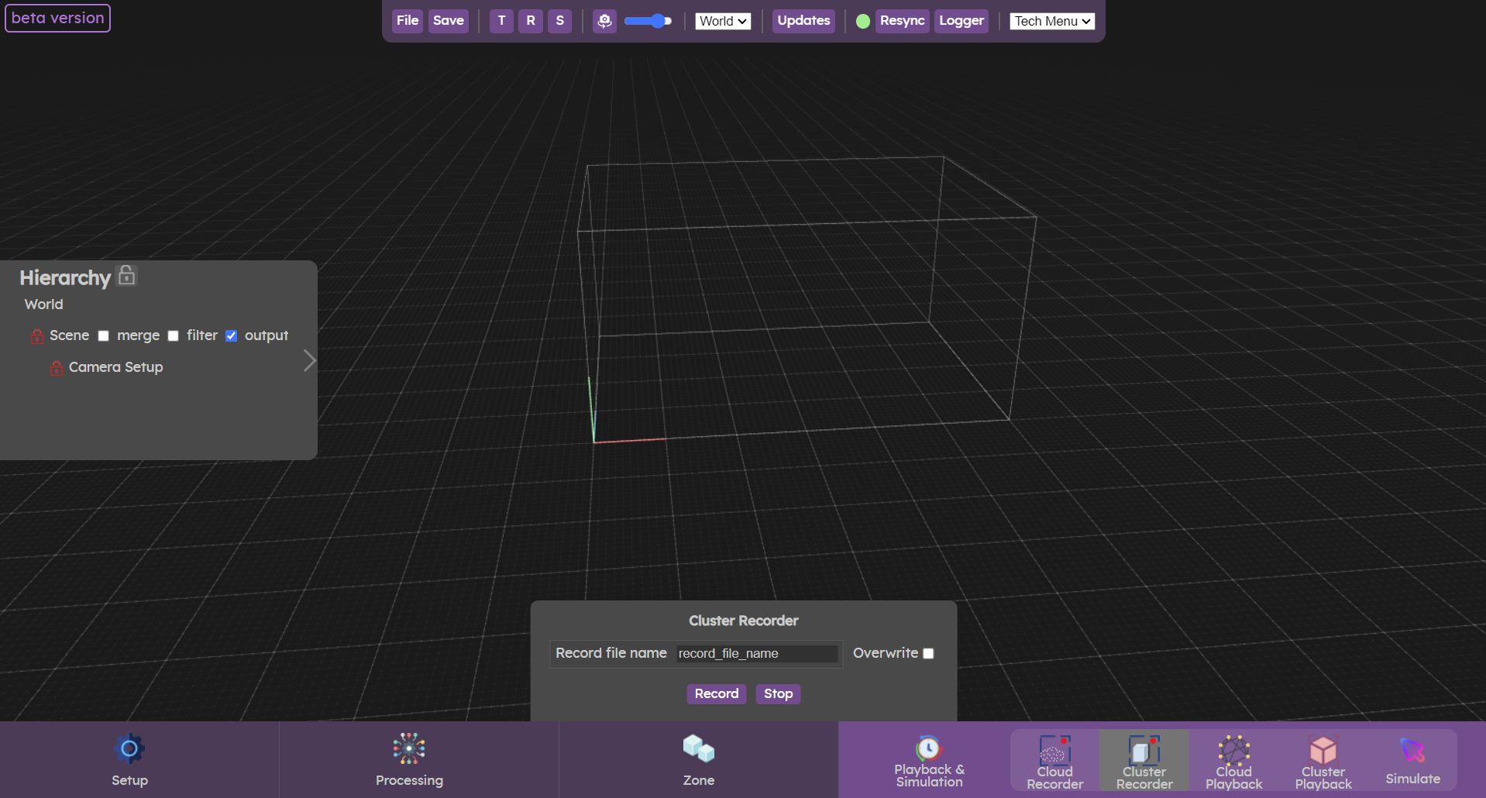Open the Cloud Playback tool

[1233, 762]
